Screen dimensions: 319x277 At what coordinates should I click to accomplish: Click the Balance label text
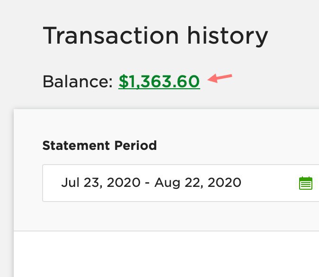click(x=78, y=81)
